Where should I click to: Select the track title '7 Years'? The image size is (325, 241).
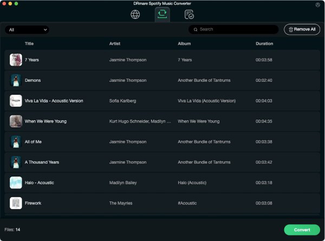pyautogui.click(x=32, y=60)
